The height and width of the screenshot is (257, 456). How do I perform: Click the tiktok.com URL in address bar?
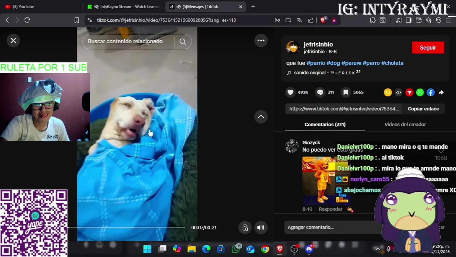pyautogui.click(x=166, y=20)
